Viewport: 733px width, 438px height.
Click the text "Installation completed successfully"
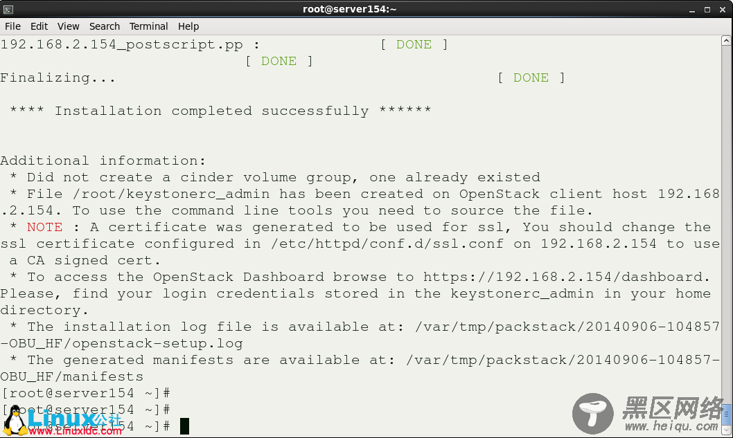[212, 111]
